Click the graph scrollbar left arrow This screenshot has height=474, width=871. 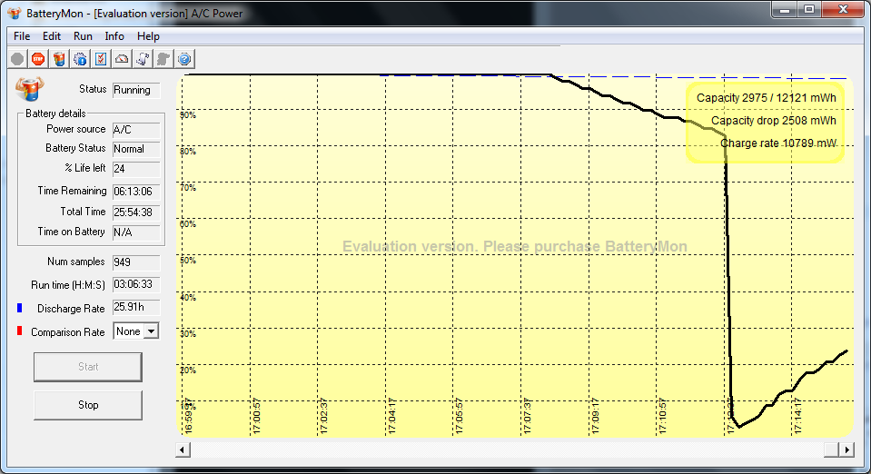coord(183,449)
